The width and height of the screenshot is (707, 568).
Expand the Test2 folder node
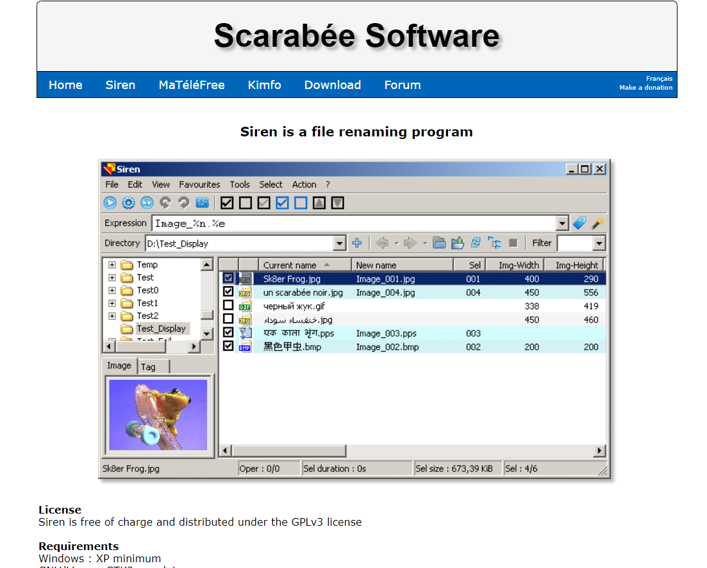(112, 316)
